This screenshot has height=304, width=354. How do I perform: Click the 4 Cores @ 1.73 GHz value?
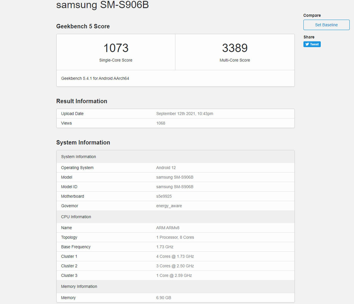[x=175, y=256]
